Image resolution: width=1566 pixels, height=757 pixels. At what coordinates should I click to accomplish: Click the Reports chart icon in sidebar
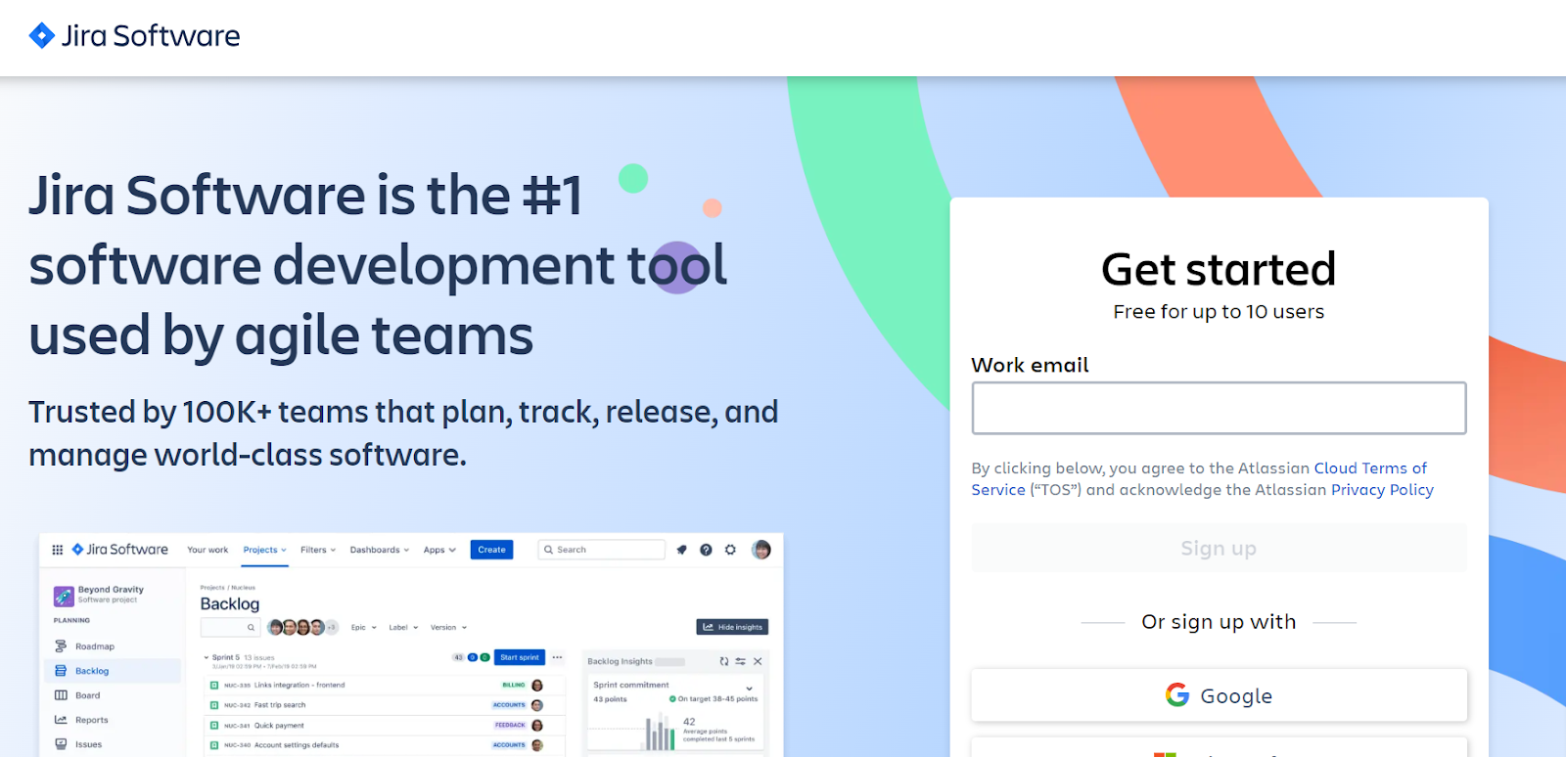pos(61,720)
